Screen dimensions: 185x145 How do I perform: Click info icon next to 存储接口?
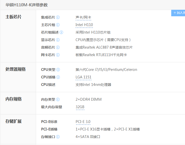click(58, 137)
